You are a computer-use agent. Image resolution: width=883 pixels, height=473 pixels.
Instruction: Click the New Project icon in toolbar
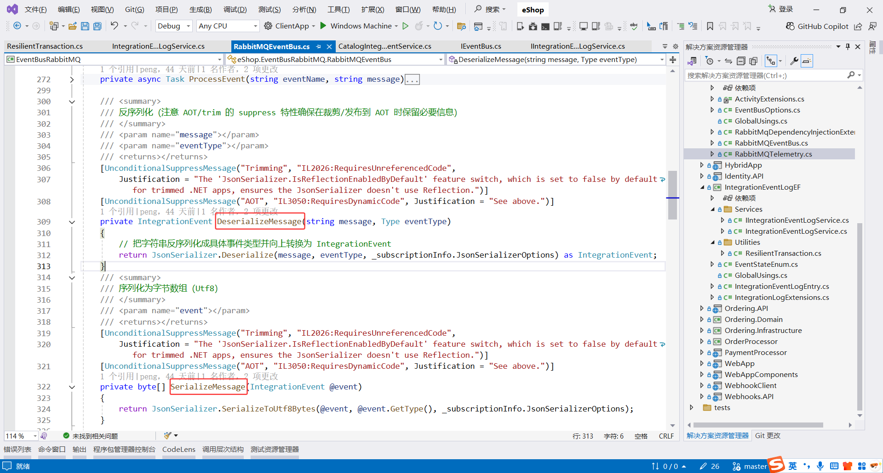[x=54, y=26]
